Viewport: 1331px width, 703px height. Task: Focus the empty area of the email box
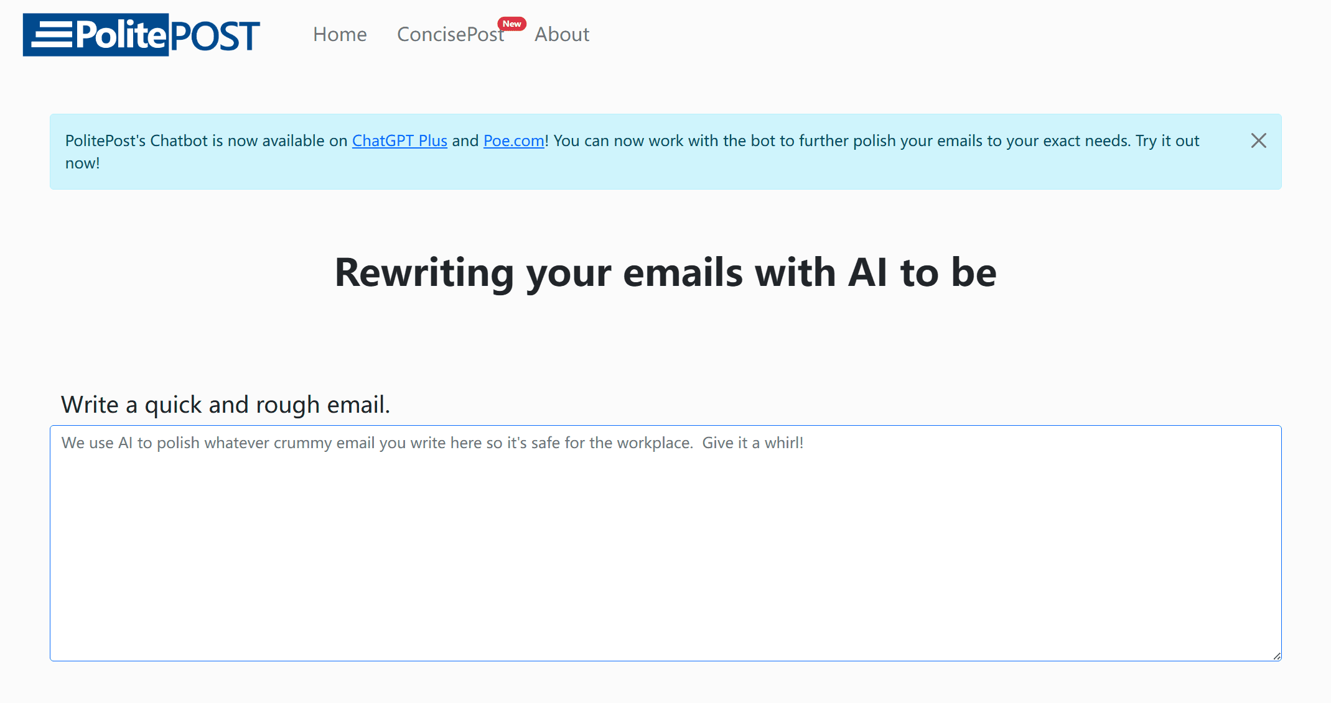[x=665, y=559]
